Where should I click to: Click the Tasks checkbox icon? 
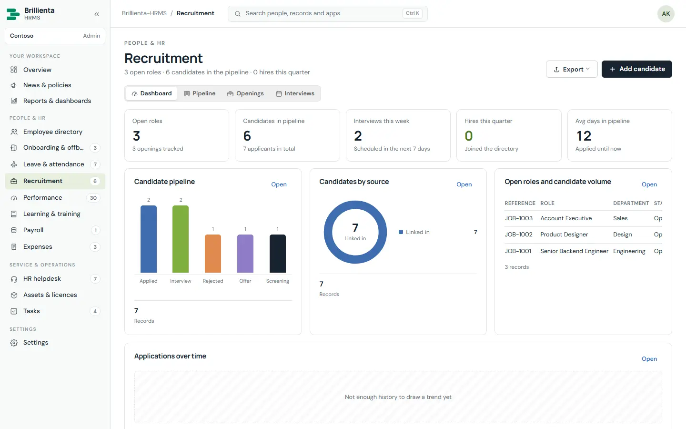pyautogui.click(x=14, y=311)
